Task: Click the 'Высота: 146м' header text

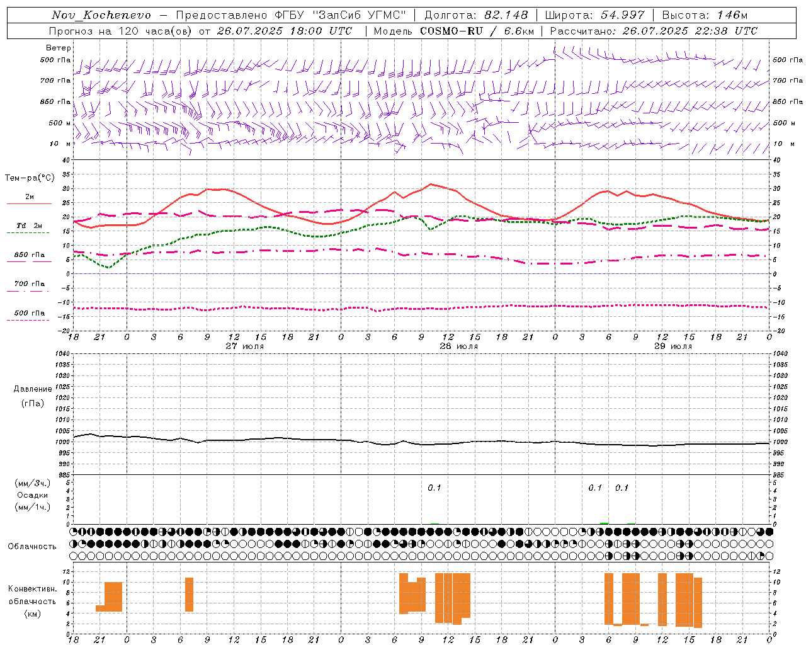Action: [705, 15]
